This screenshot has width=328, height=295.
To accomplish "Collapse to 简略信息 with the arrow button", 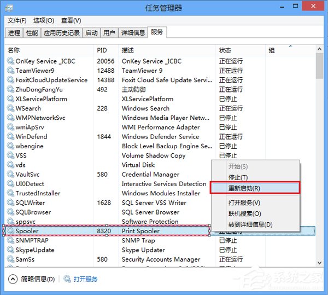I will point(13,279).
